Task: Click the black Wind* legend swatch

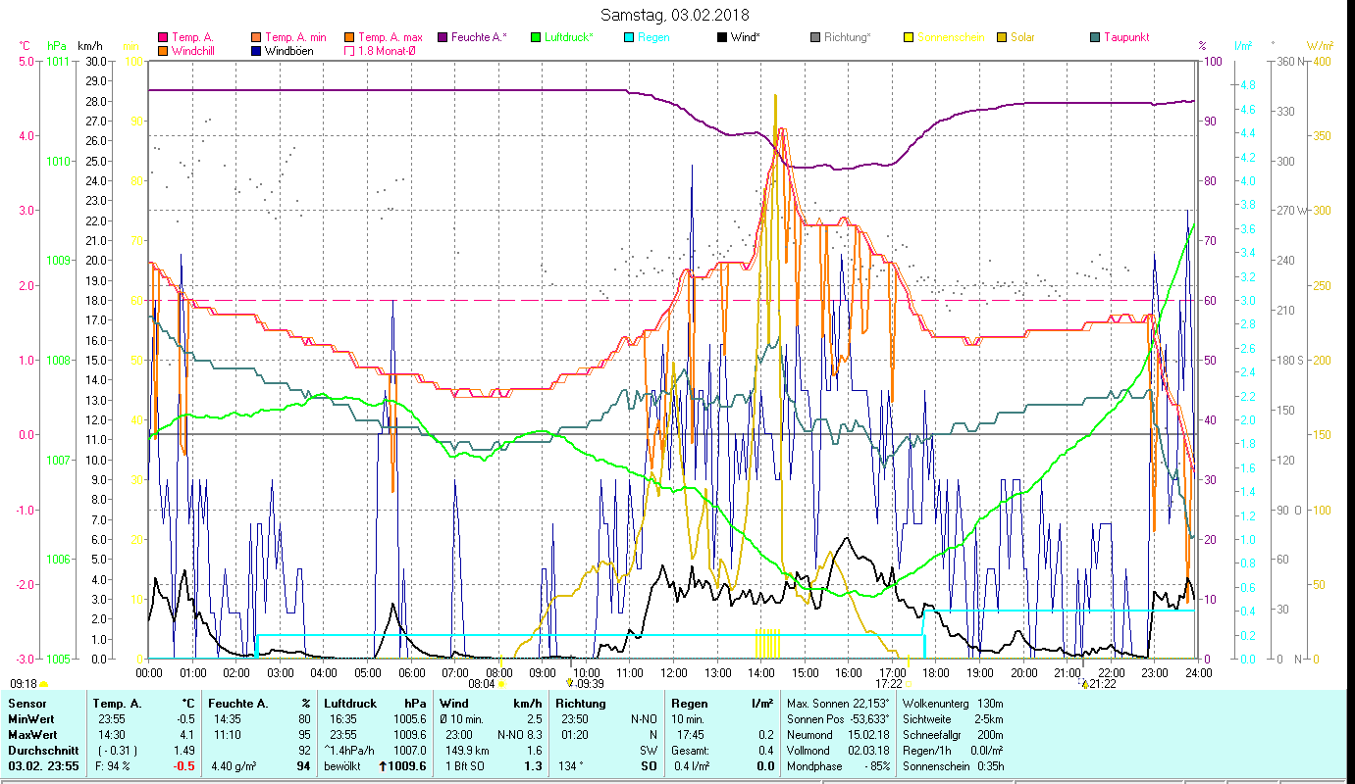Action: pos(721,38)
